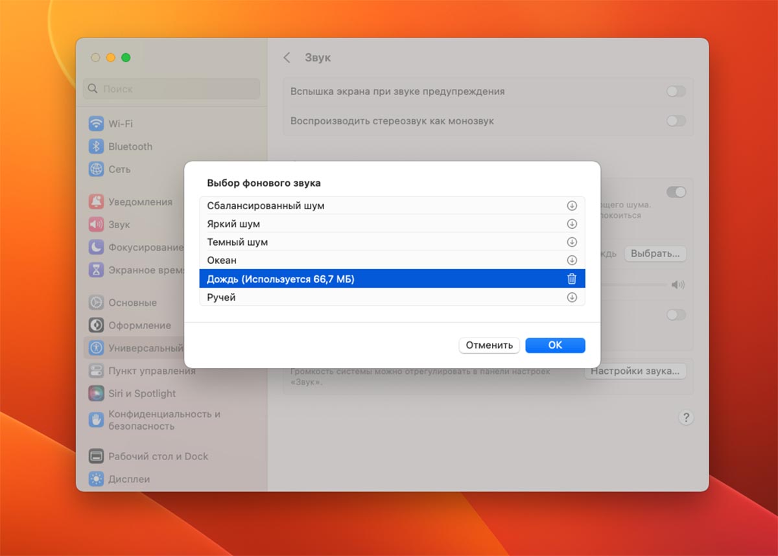The width and height of the screenshot is (778, 556).
Task: Click the Звук page title
Action: click(318, 58)
